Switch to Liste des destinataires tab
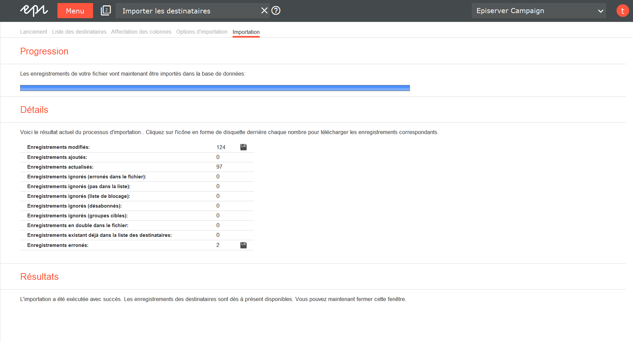Viewport: 633px width, 342px height. 79,32
